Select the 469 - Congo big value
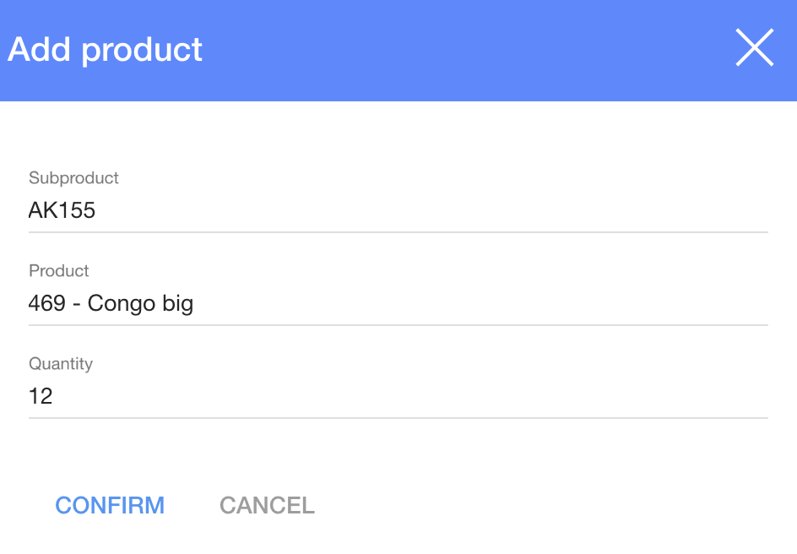 click(x=111, y=303)
